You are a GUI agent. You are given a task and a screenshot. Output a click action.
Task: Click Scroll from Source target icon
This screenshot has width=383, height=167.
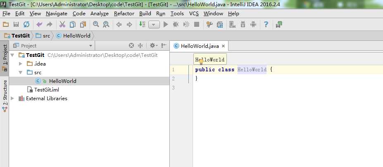[131, 45]
